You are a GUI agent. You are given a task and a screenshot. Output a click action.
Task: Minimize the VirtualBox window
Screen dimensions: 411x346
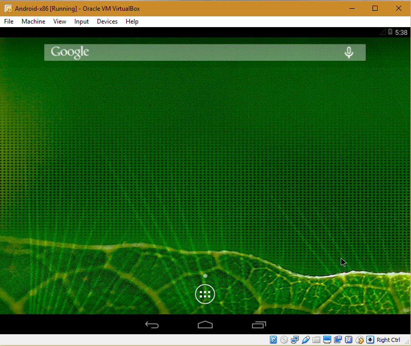pyautogui.click(x=352, y=8)
